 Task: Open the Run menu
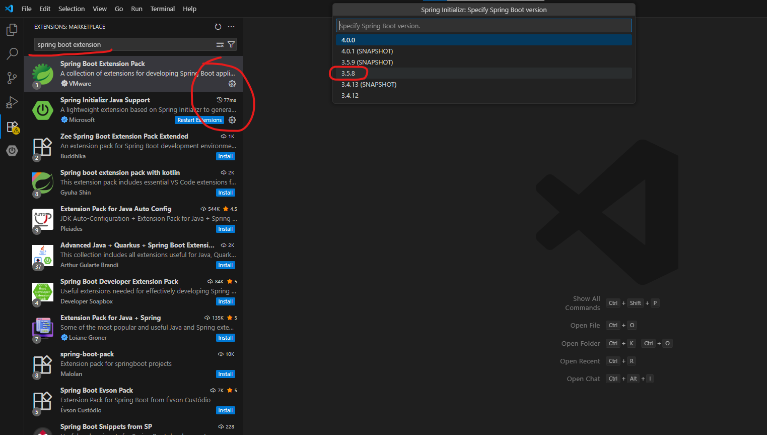click(136, 9)
